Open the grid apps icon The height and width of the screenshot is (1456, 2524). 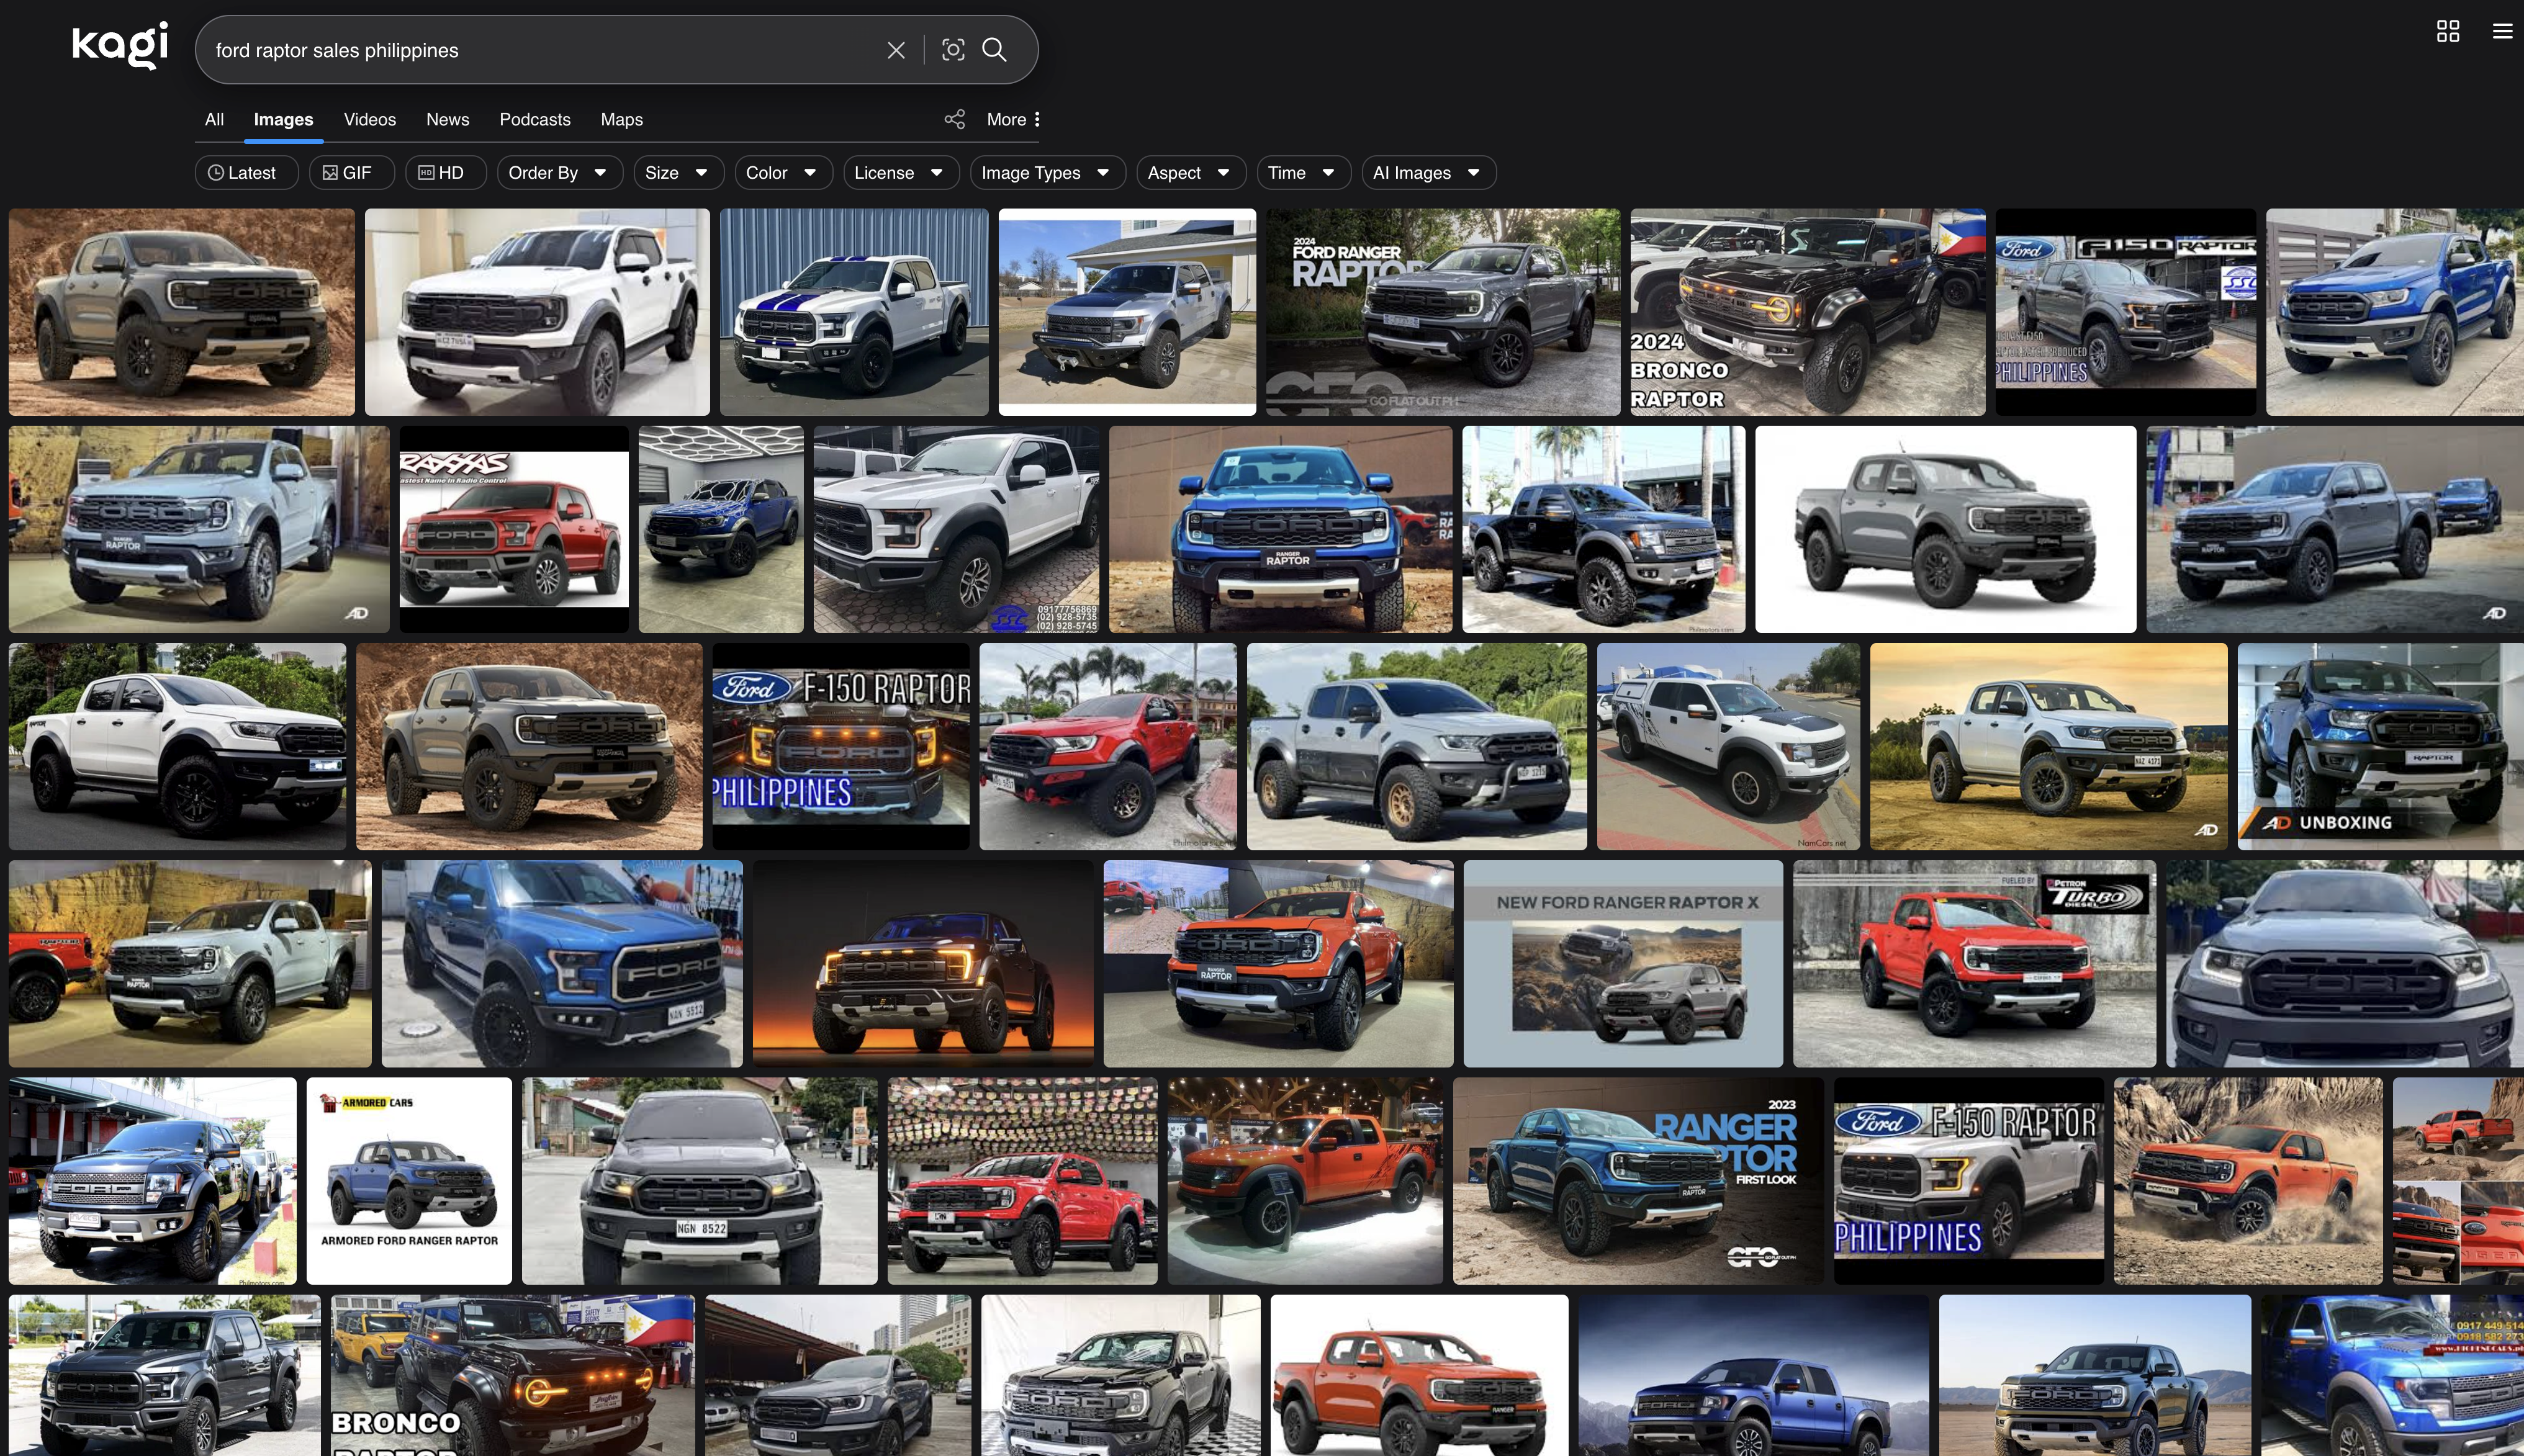2447,31
